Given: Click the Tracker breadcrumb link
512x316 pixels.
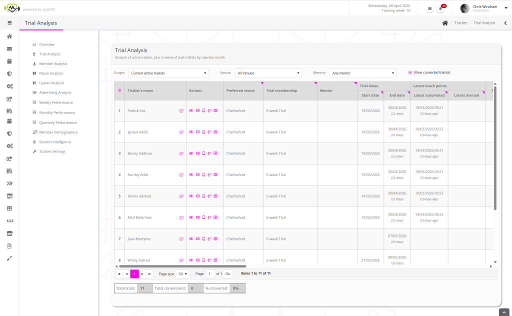Looking at the screenshot, I should (460, 23).
